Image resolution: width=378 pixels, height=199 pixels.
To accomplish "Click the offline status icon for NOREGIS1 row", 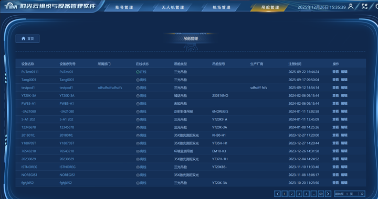I will point(138,175).
